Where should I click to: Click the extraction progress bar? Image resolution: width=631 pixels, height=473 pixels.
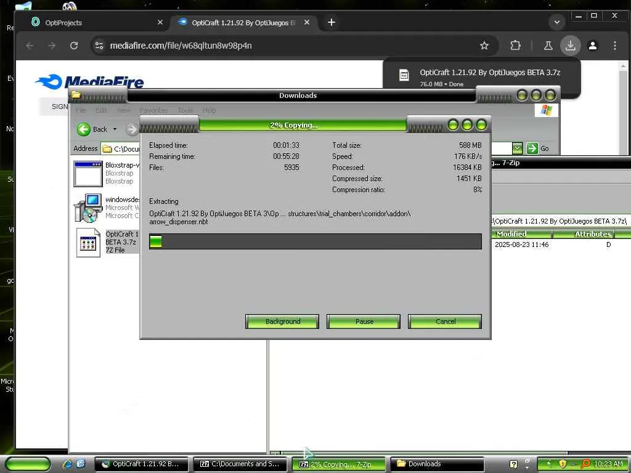(315, 241)
